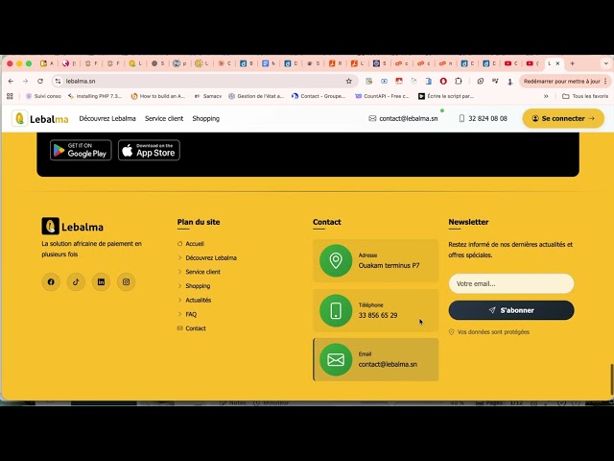Open the site information icon beside the URL
This screenshot has width=614, height=461.
tap(58, 81)
